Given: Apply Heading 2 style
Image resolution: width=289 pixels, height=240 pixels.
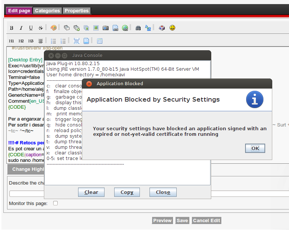Looking at the screenshot, I should (21, 41).
